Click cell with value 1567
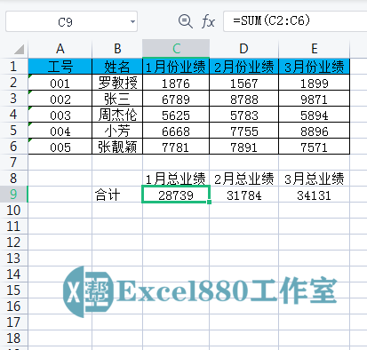 click(243, 83)
